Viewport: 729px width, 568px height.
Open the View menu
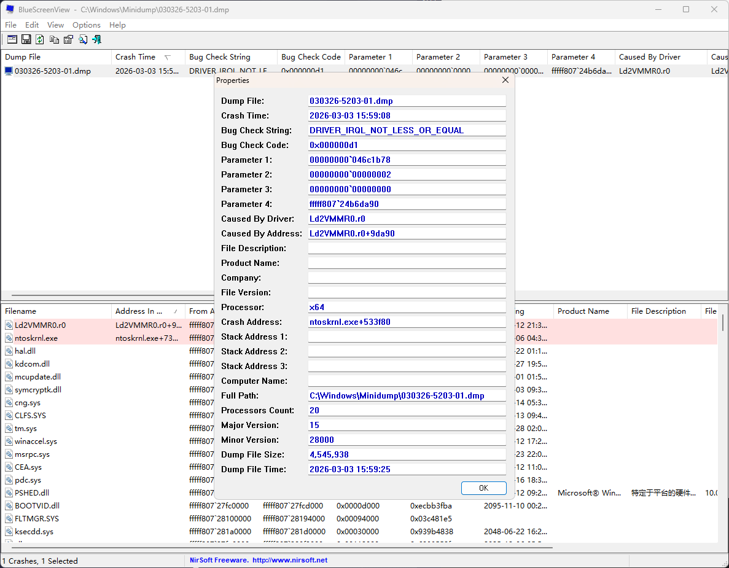[x=55, y=25]
